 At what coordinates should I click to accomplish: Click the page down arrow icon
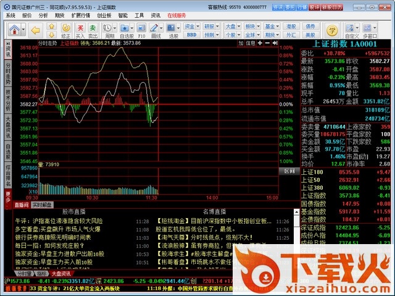coord(52,34)
